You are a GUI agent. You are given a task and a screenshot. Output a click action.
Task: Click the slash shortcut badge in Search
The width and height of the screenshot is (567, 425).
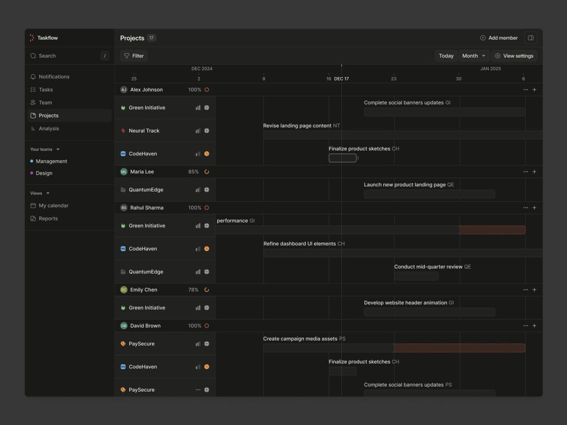(105, 56)
